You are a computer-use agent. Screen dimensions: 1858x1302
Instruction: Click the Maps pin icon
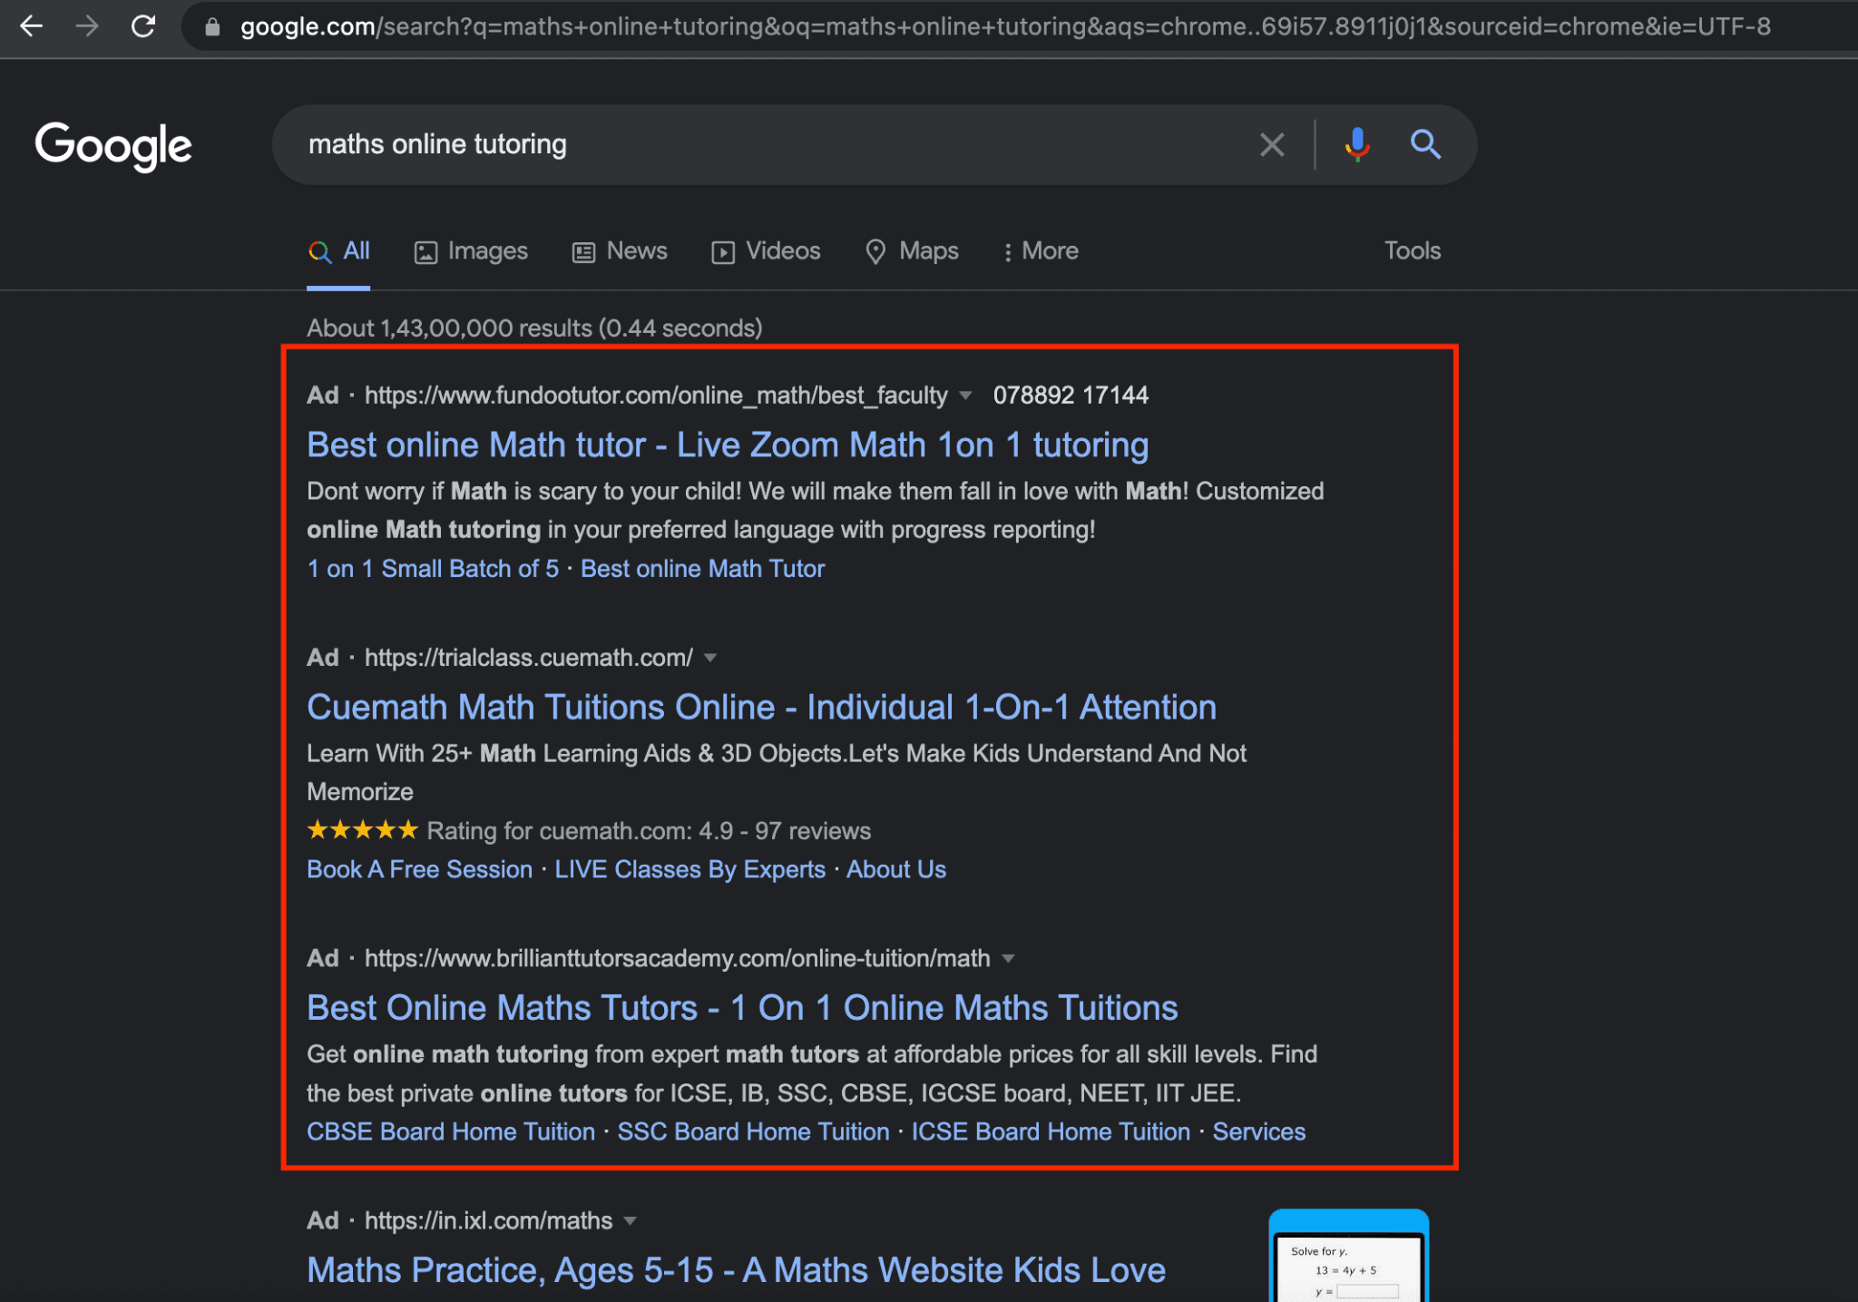point(875,251)
